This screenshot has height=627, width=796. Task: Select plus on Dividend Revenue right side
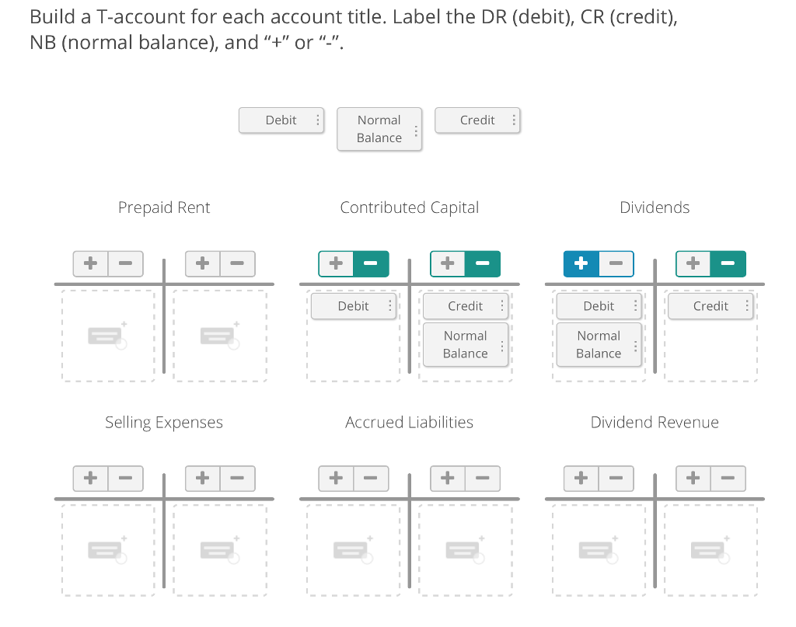tap(693, 478)
